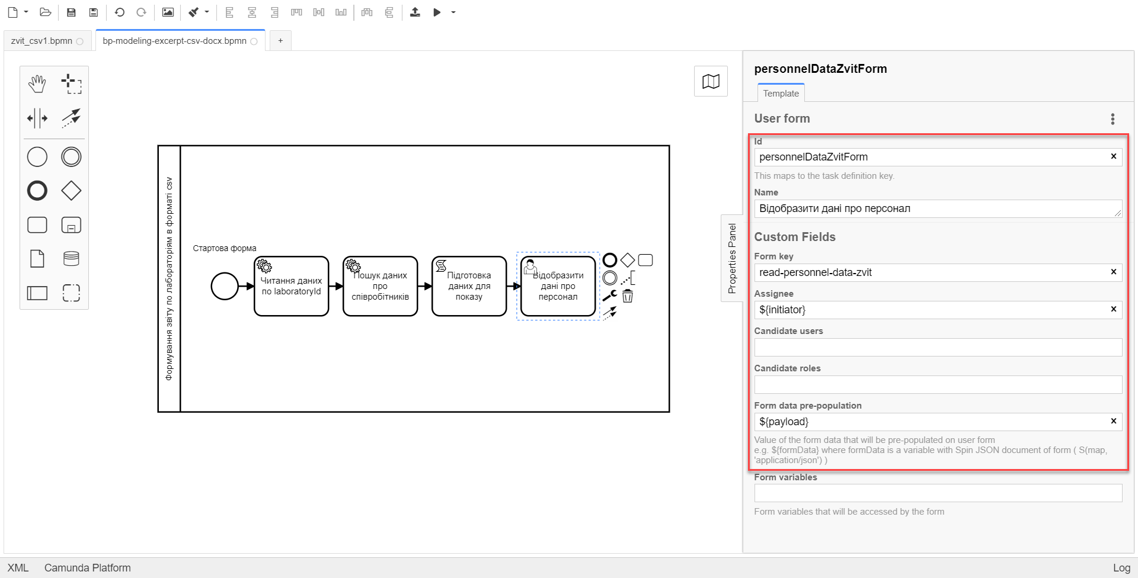Select the 'Підготовка даних для показу' script task
1138x578 pixels.
469,286
